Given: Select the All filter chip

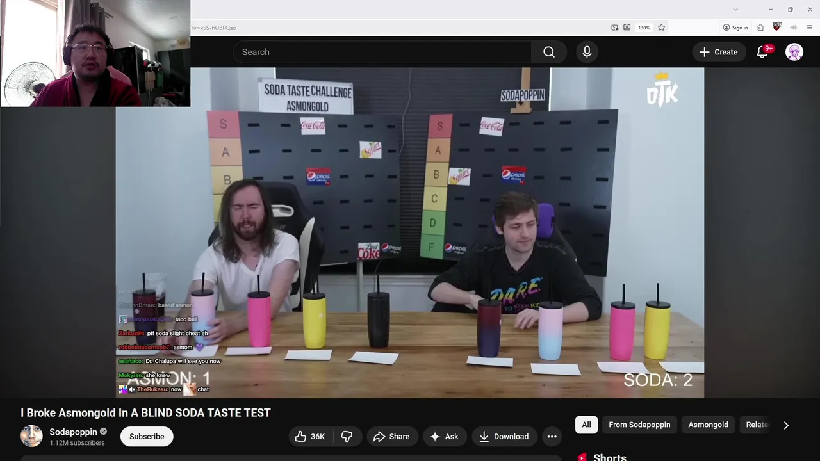Looking at the screenshot, I should coord(586,425).
